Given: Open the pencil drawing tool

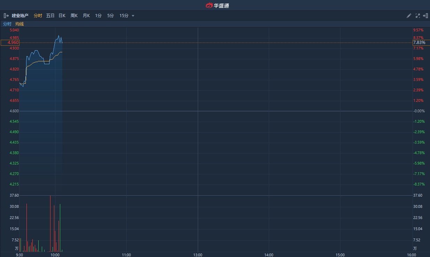Looking at the screenshot, I should coord(409,16).
